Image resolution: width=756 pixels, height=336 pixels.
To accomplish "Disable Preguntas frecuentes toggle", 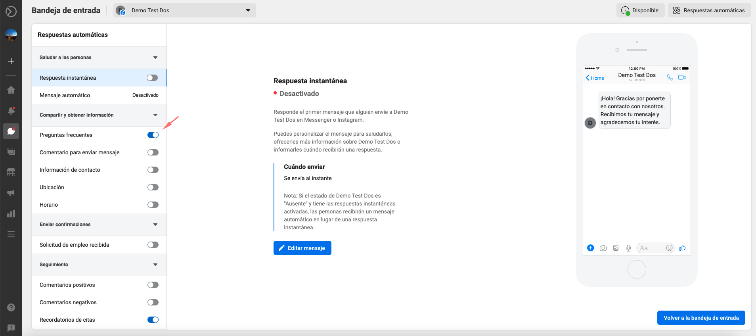I will 153,135.
